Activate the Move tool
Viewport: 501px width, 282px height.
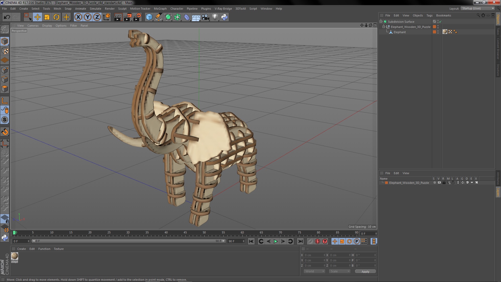point(37,17)
